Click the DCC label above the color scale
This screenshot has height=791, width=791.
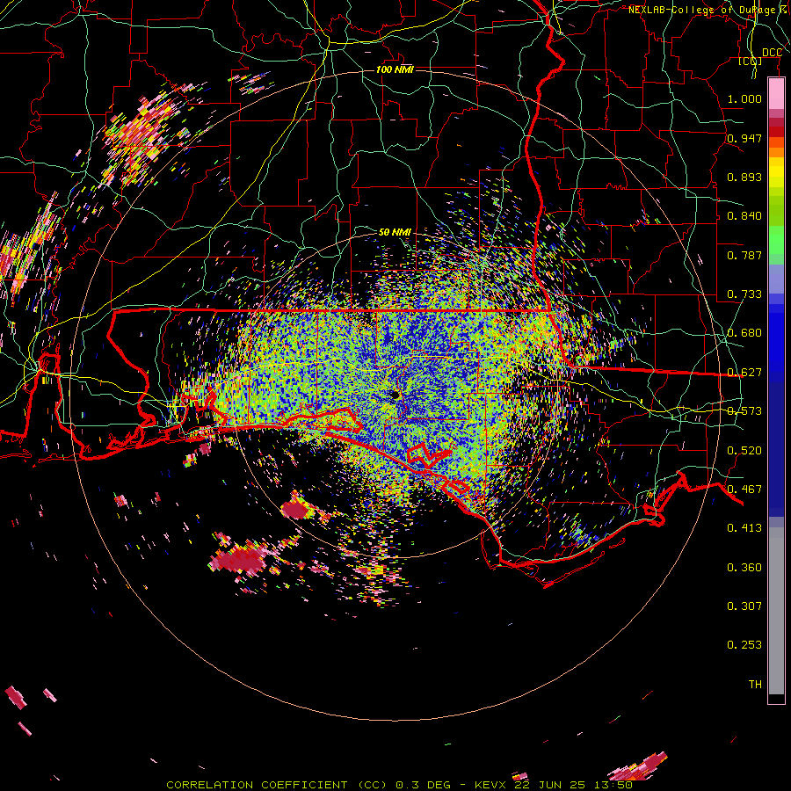click(x=772, y=53)
